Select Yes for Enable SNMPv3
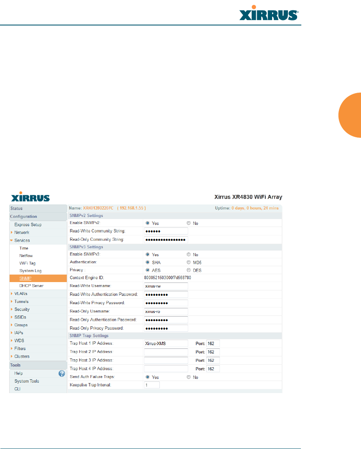 pyautogui.click(x=147, y=254)
